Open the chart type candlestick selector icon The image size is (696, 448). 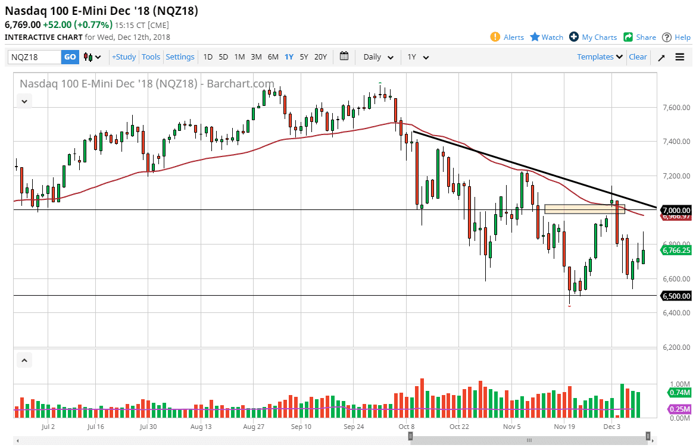coord(88,57)
